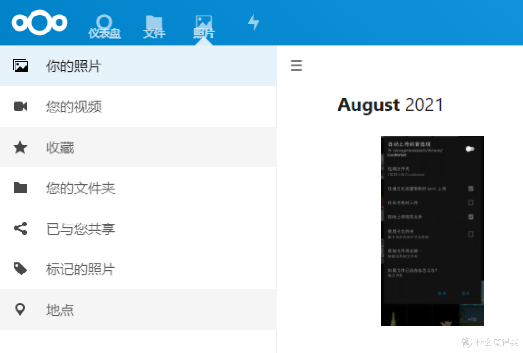
Task: Click the star icon next to 收藏
Action: pyautogui.click(x=20, y=147)
